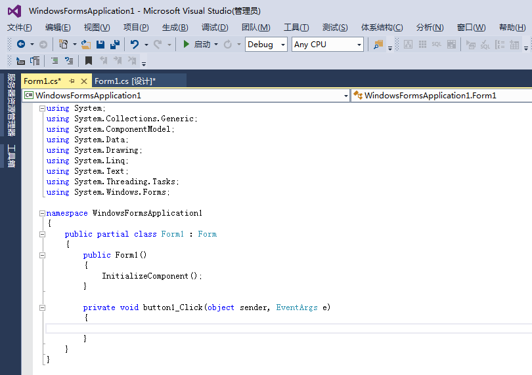The height and width of the screenshot is (375, 532).
Task: Open the 工具(T) menu
Action: (296, 28)
